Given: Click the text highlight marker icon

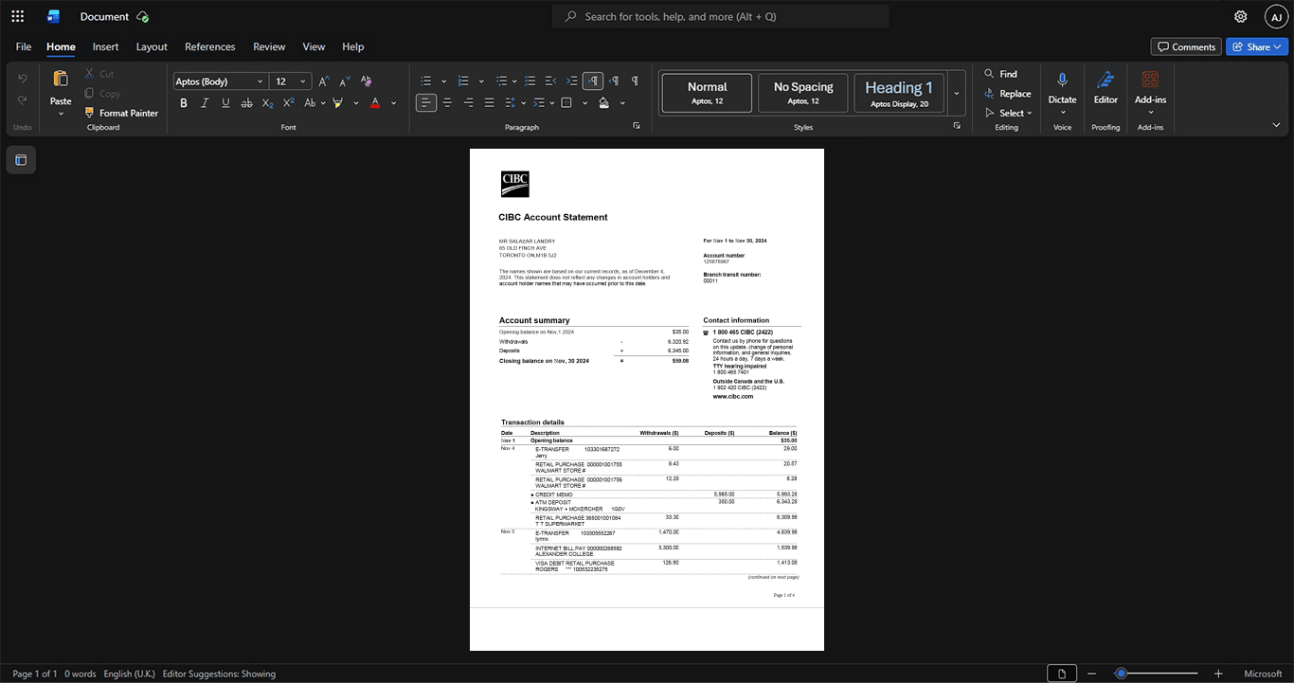Looking at the screenshot, I should tap(337, 102).
